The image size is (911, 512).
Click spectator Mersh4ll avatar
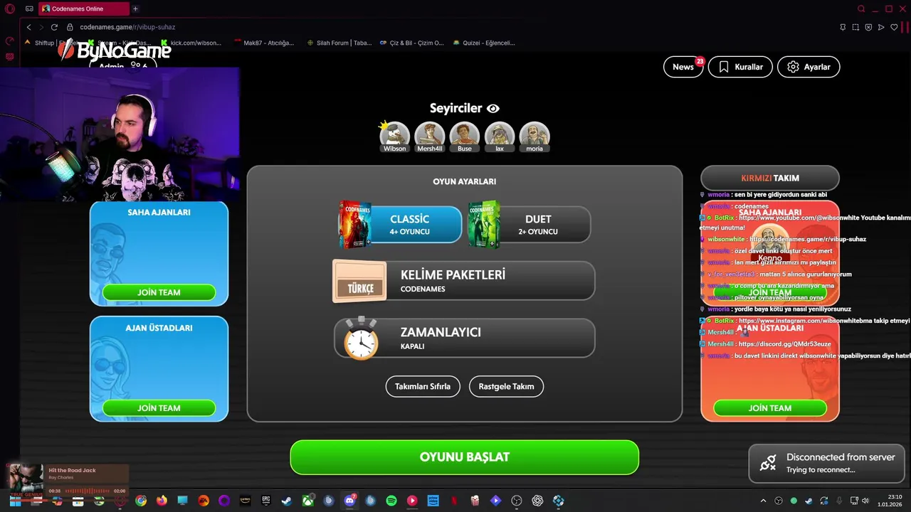click(x=430, y=137)
